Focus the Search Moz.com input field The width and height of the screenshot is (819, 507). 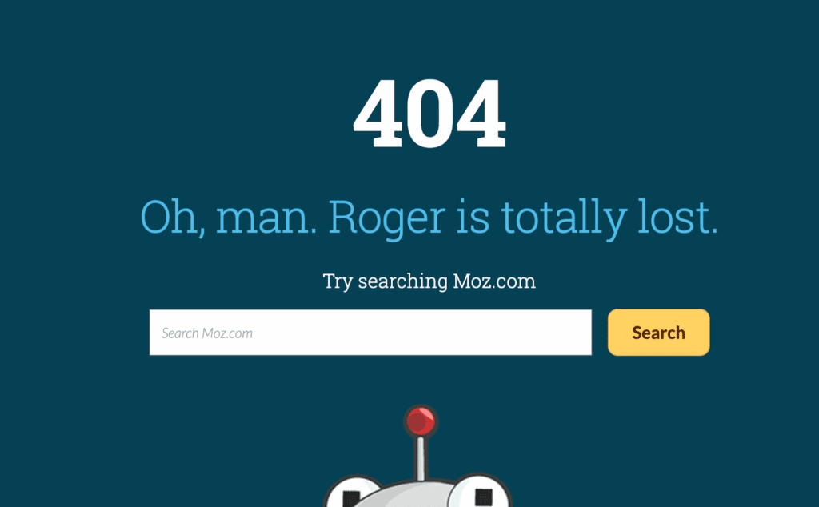point(370,333)
